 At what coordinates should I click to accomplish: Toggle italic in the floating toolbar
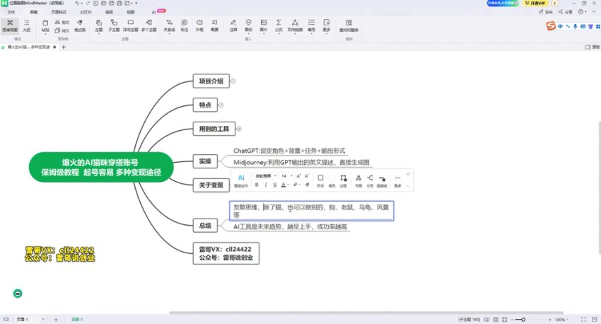(x=266, y=185)
